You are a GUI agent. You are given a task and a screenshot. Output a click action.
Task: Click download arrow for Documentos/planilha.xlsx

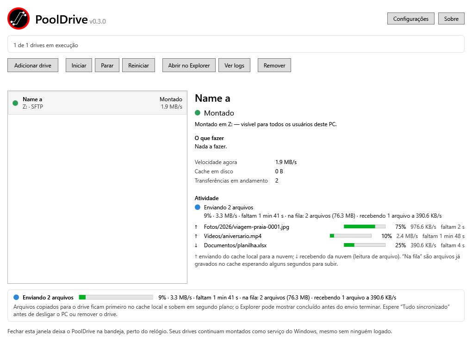pos(196,245)
